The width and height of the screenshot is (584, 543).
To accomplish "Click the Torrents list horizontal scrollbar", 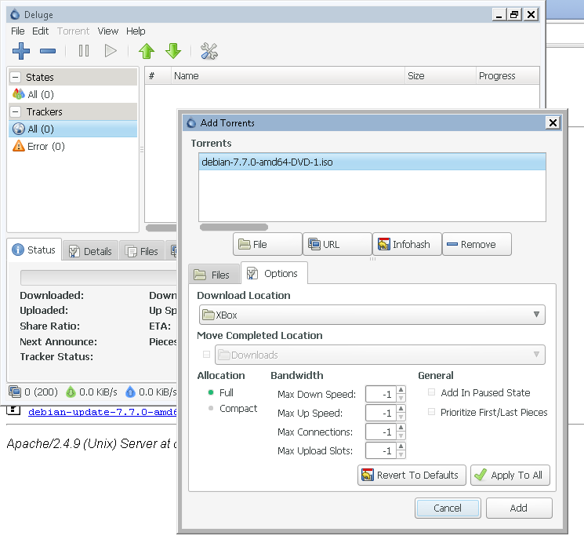I will coord(234,227).
